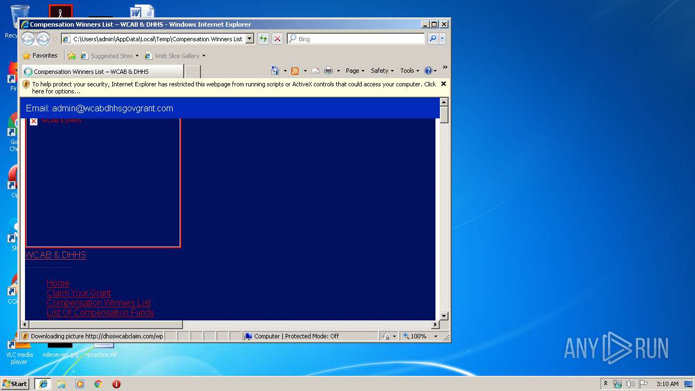Open the Start menu
Image resolution: width=695 pixels, height=391 pixels.
(x=15, y=383)
